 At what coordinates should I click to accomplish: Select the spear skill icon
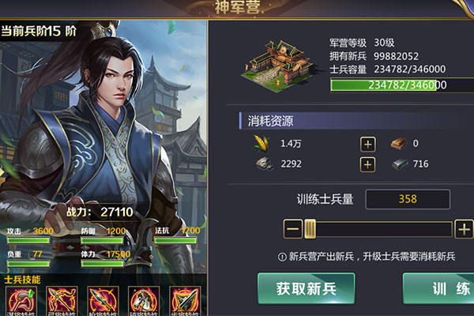[103, 301]
